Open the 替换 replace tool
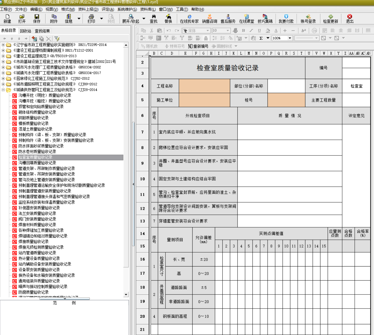This screenshot has width=374, height=335. 168,19
